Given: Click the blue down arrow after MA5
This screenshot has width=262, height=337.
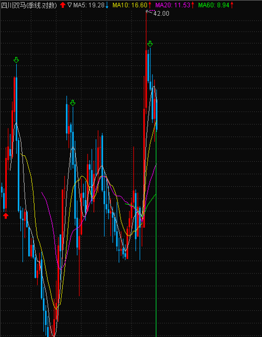Looking at the screenshot, I should [107, 5].
